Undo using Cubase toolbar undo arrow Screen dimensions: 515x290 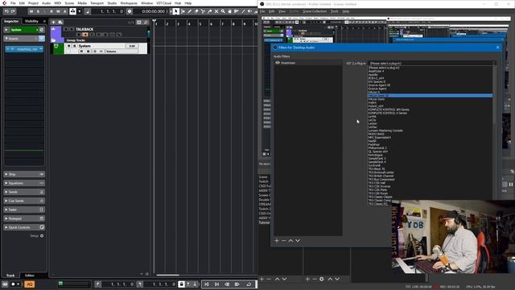6,11
